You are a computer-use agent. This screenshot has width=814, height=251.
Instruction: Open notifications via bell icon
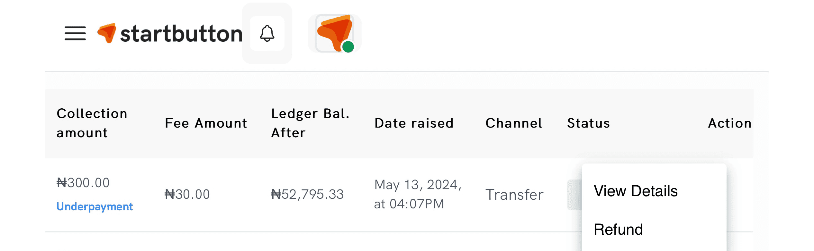pyautogui.click(x=267, y=33)
